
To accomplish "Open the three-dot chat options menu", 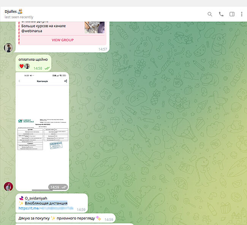I will (x=242, y=14).
